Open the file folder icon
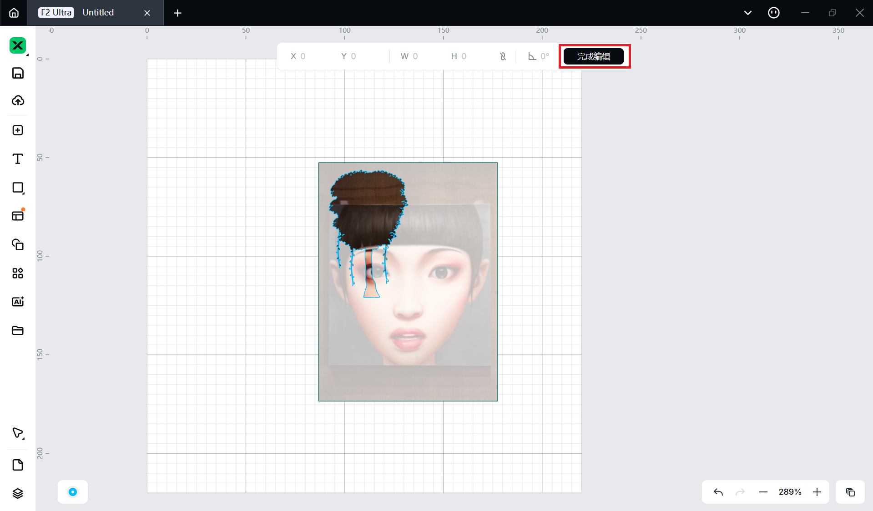Viewport: 873px width, 511px height. pyautogui.click(x=18, y=330)
